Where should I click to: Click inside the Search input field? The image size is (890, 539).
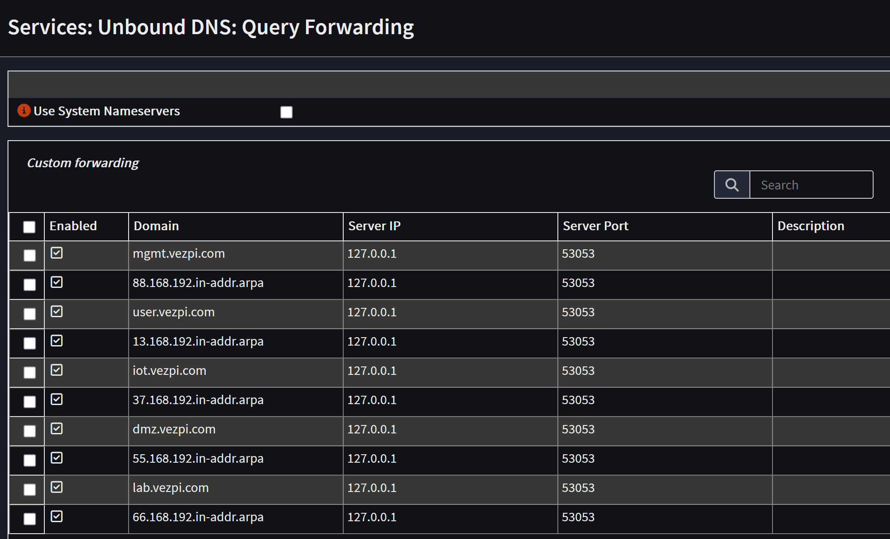(x=812, y=184)
